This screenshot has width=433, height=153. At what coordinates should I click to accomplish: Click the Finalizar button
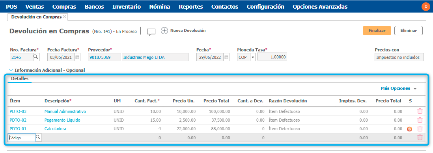click(x=377, y=31)
